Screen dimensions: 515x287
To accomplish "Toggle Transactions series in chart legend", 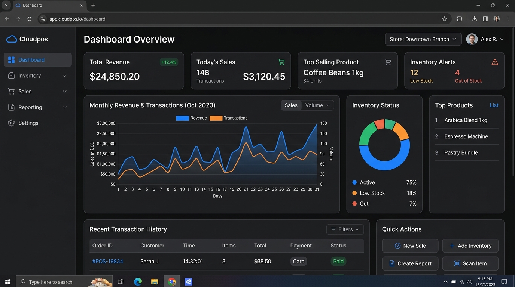I will tap(228, 118).
